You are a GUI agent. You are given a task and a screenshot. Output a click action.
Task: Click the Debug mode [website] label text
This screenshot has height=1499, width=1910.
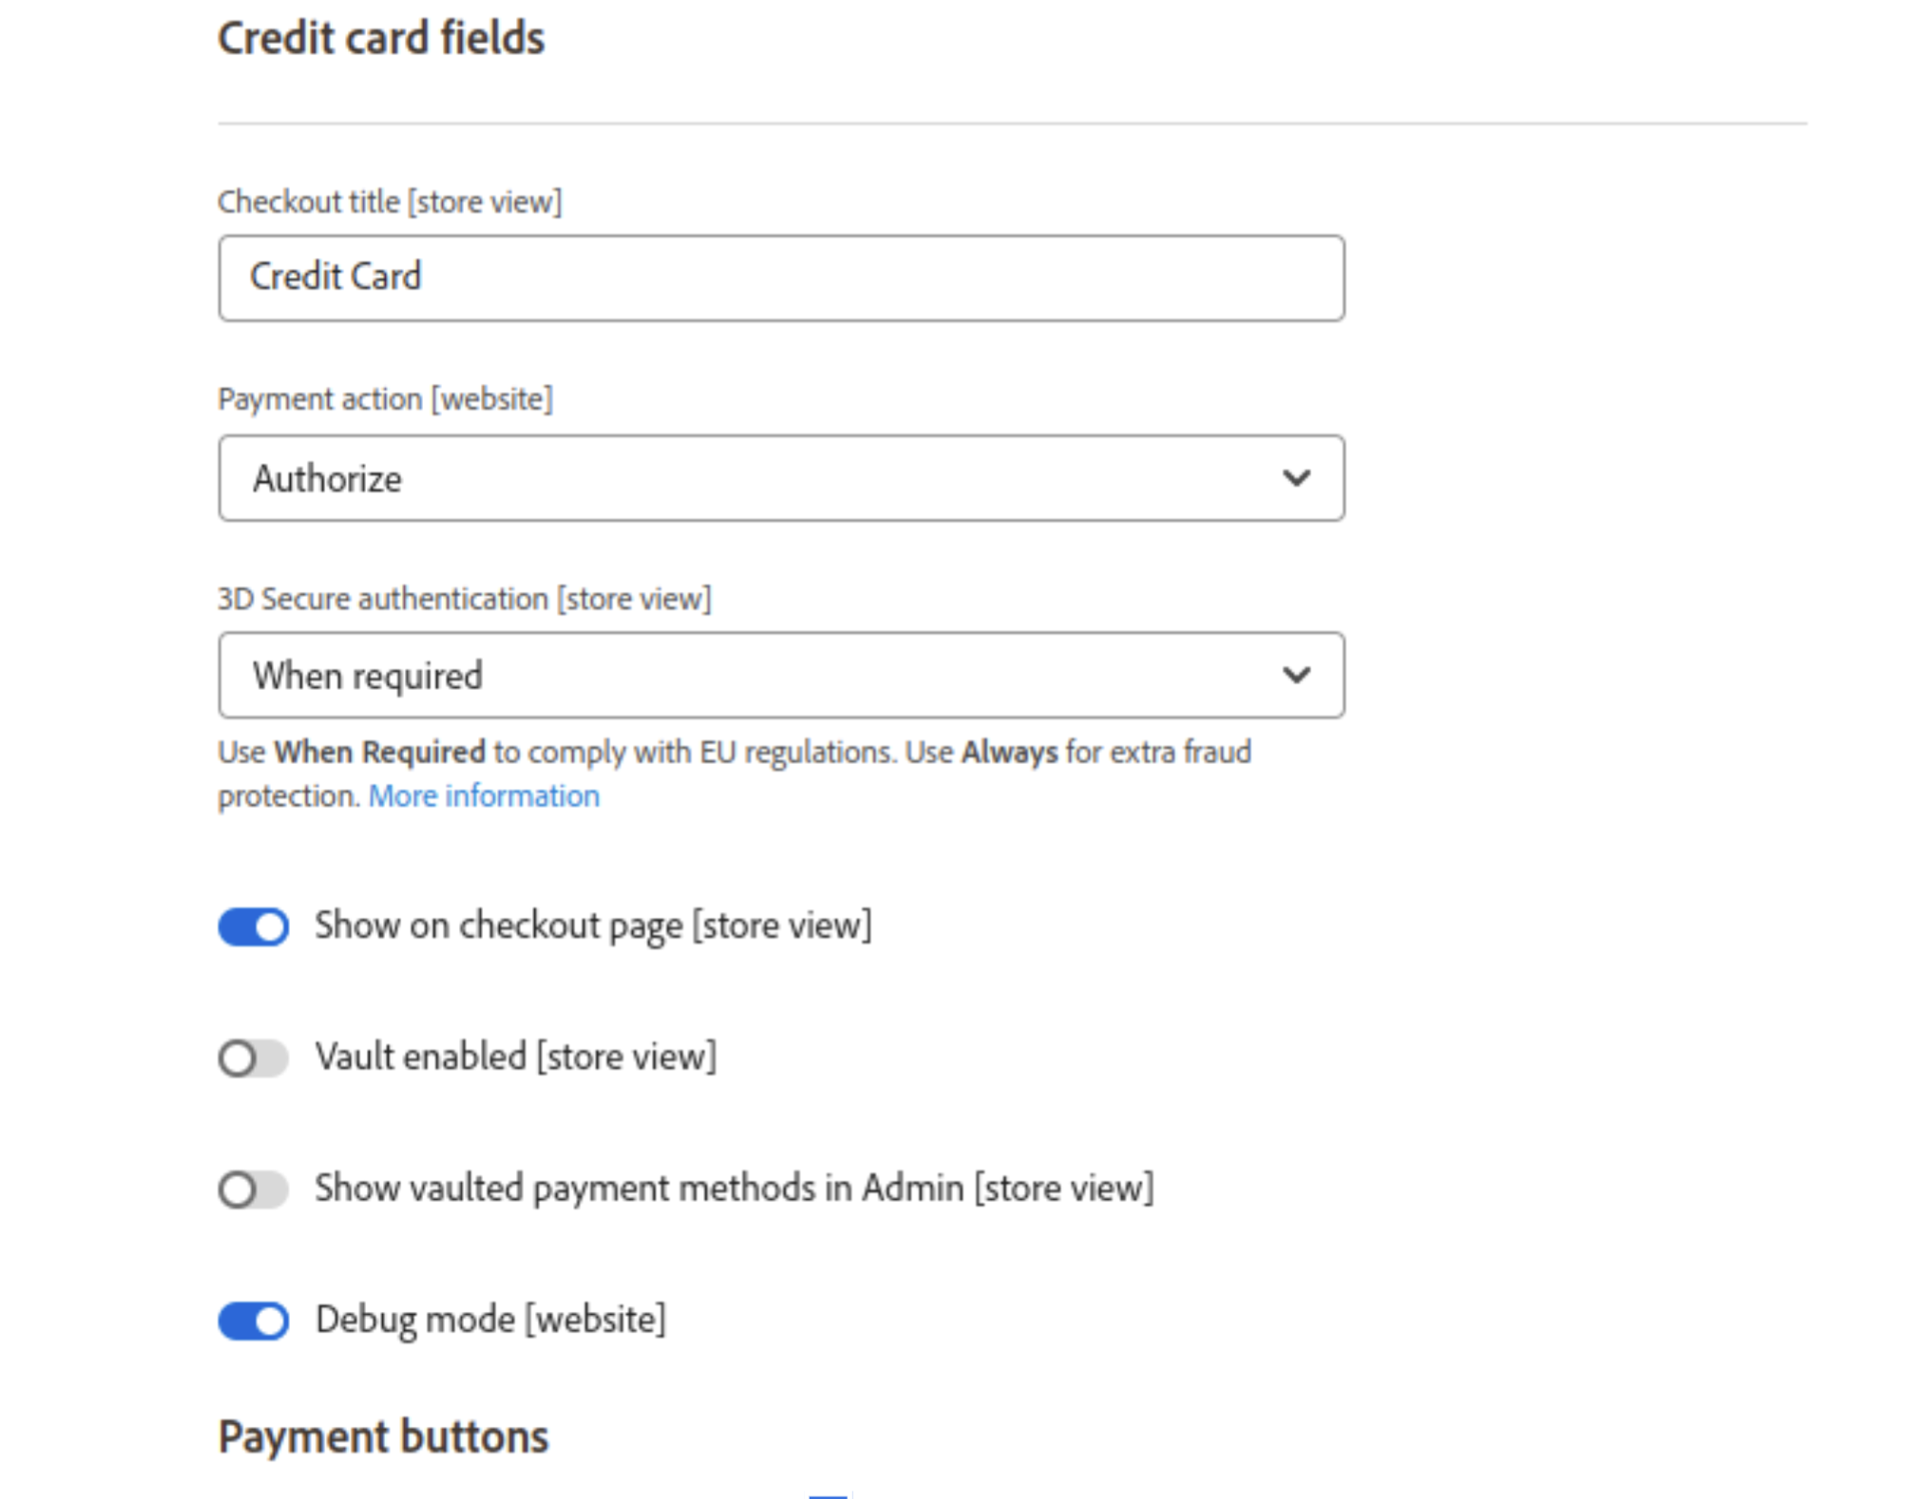(490, 1320)
